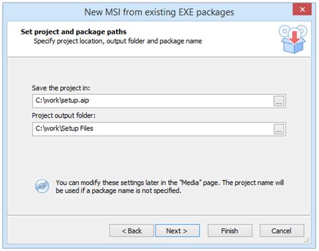Click the resize grip at dialog corner
The width and height of the screenshot is (319, 251).
point(307,240)
